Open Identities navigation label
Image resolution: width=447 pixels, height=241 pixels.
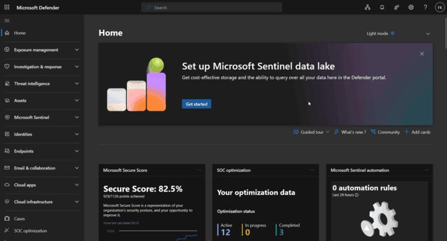point(23,134)
